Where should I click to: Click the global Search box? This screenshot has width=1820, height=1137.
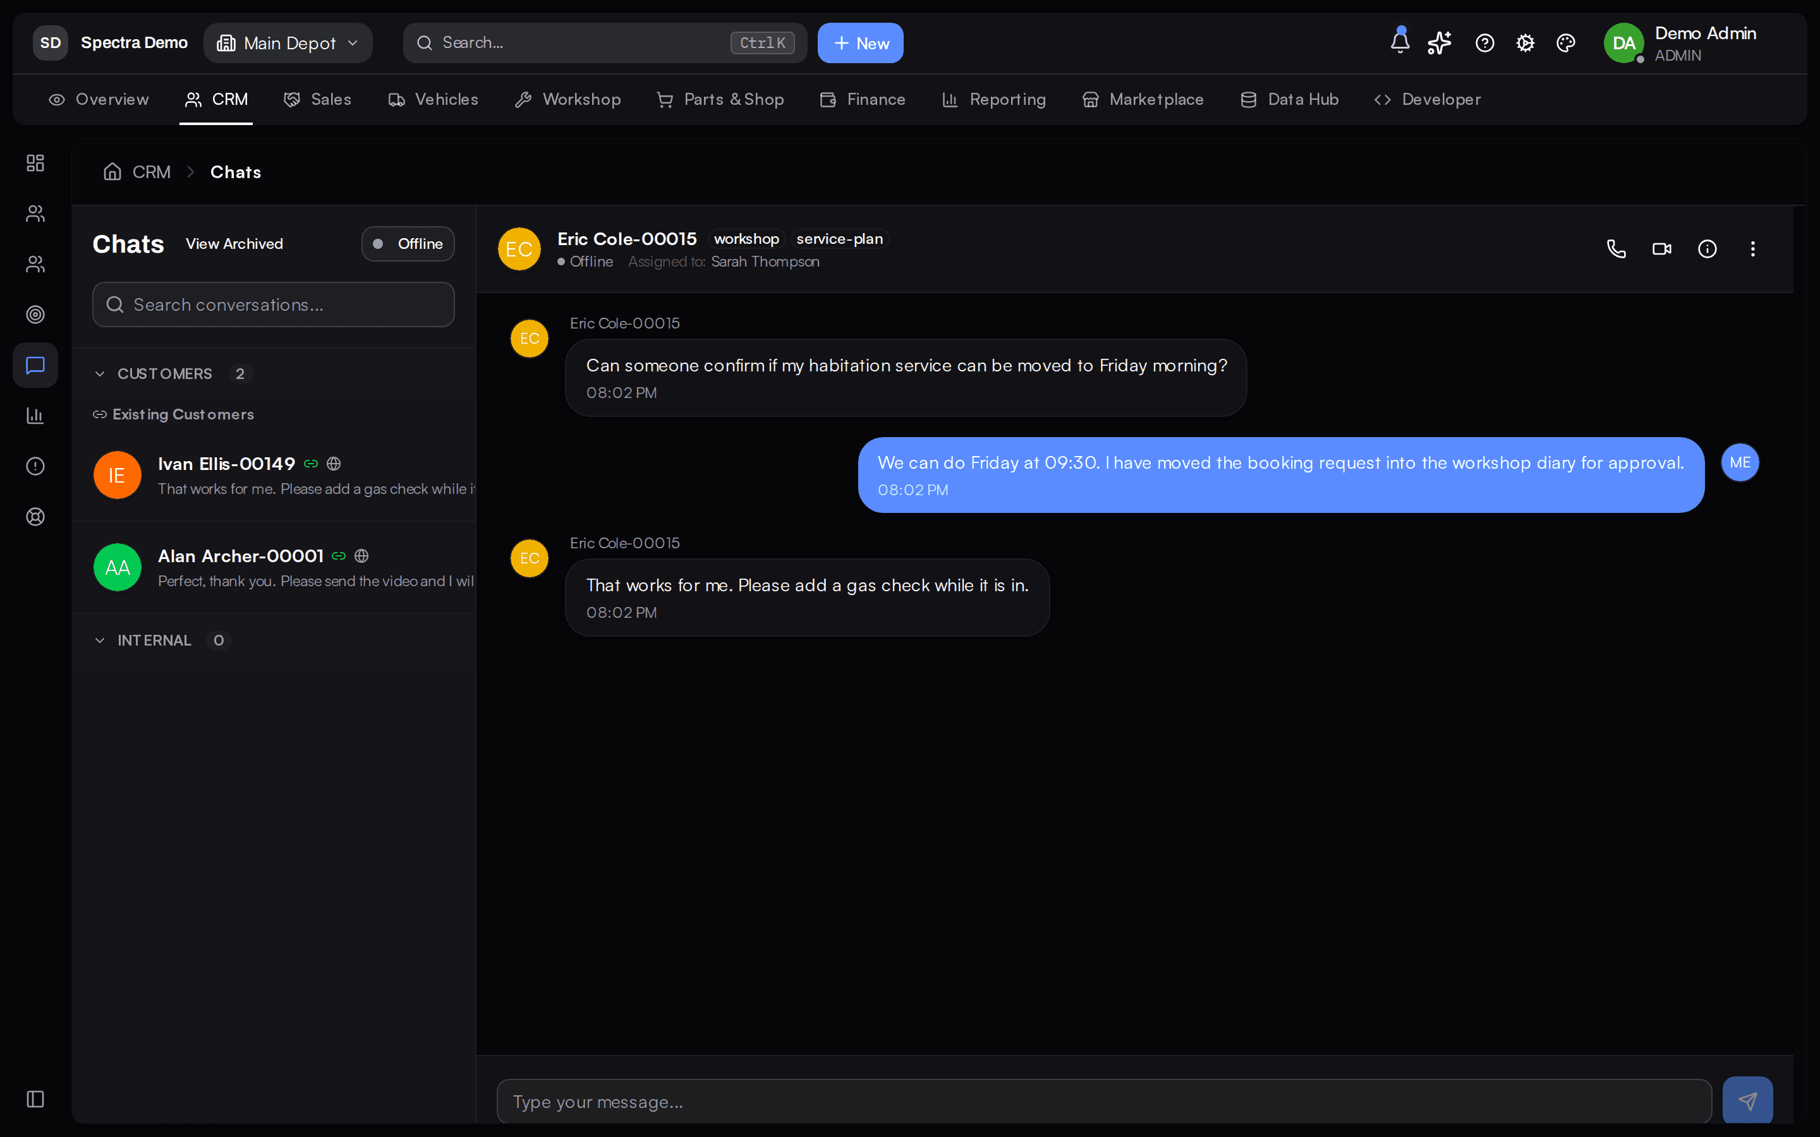coord(605,43)
